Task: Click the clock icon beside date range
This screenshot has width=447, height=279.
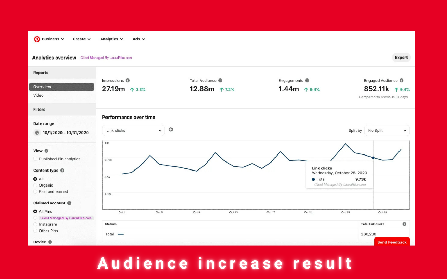Action: (37, 133)
